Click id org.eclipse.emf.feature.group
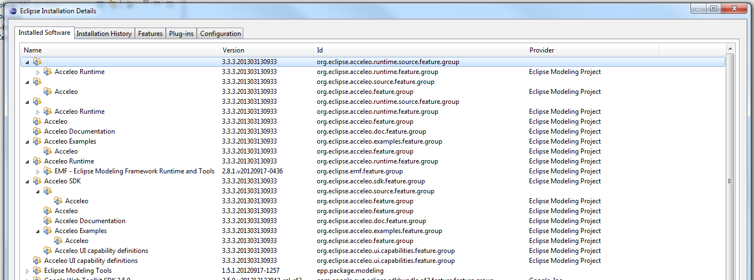The image size is (754, 280). (360, 171)
